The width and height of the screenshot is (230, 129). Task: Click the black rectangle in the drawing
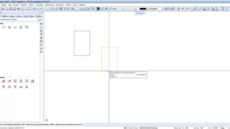(82, 43)
